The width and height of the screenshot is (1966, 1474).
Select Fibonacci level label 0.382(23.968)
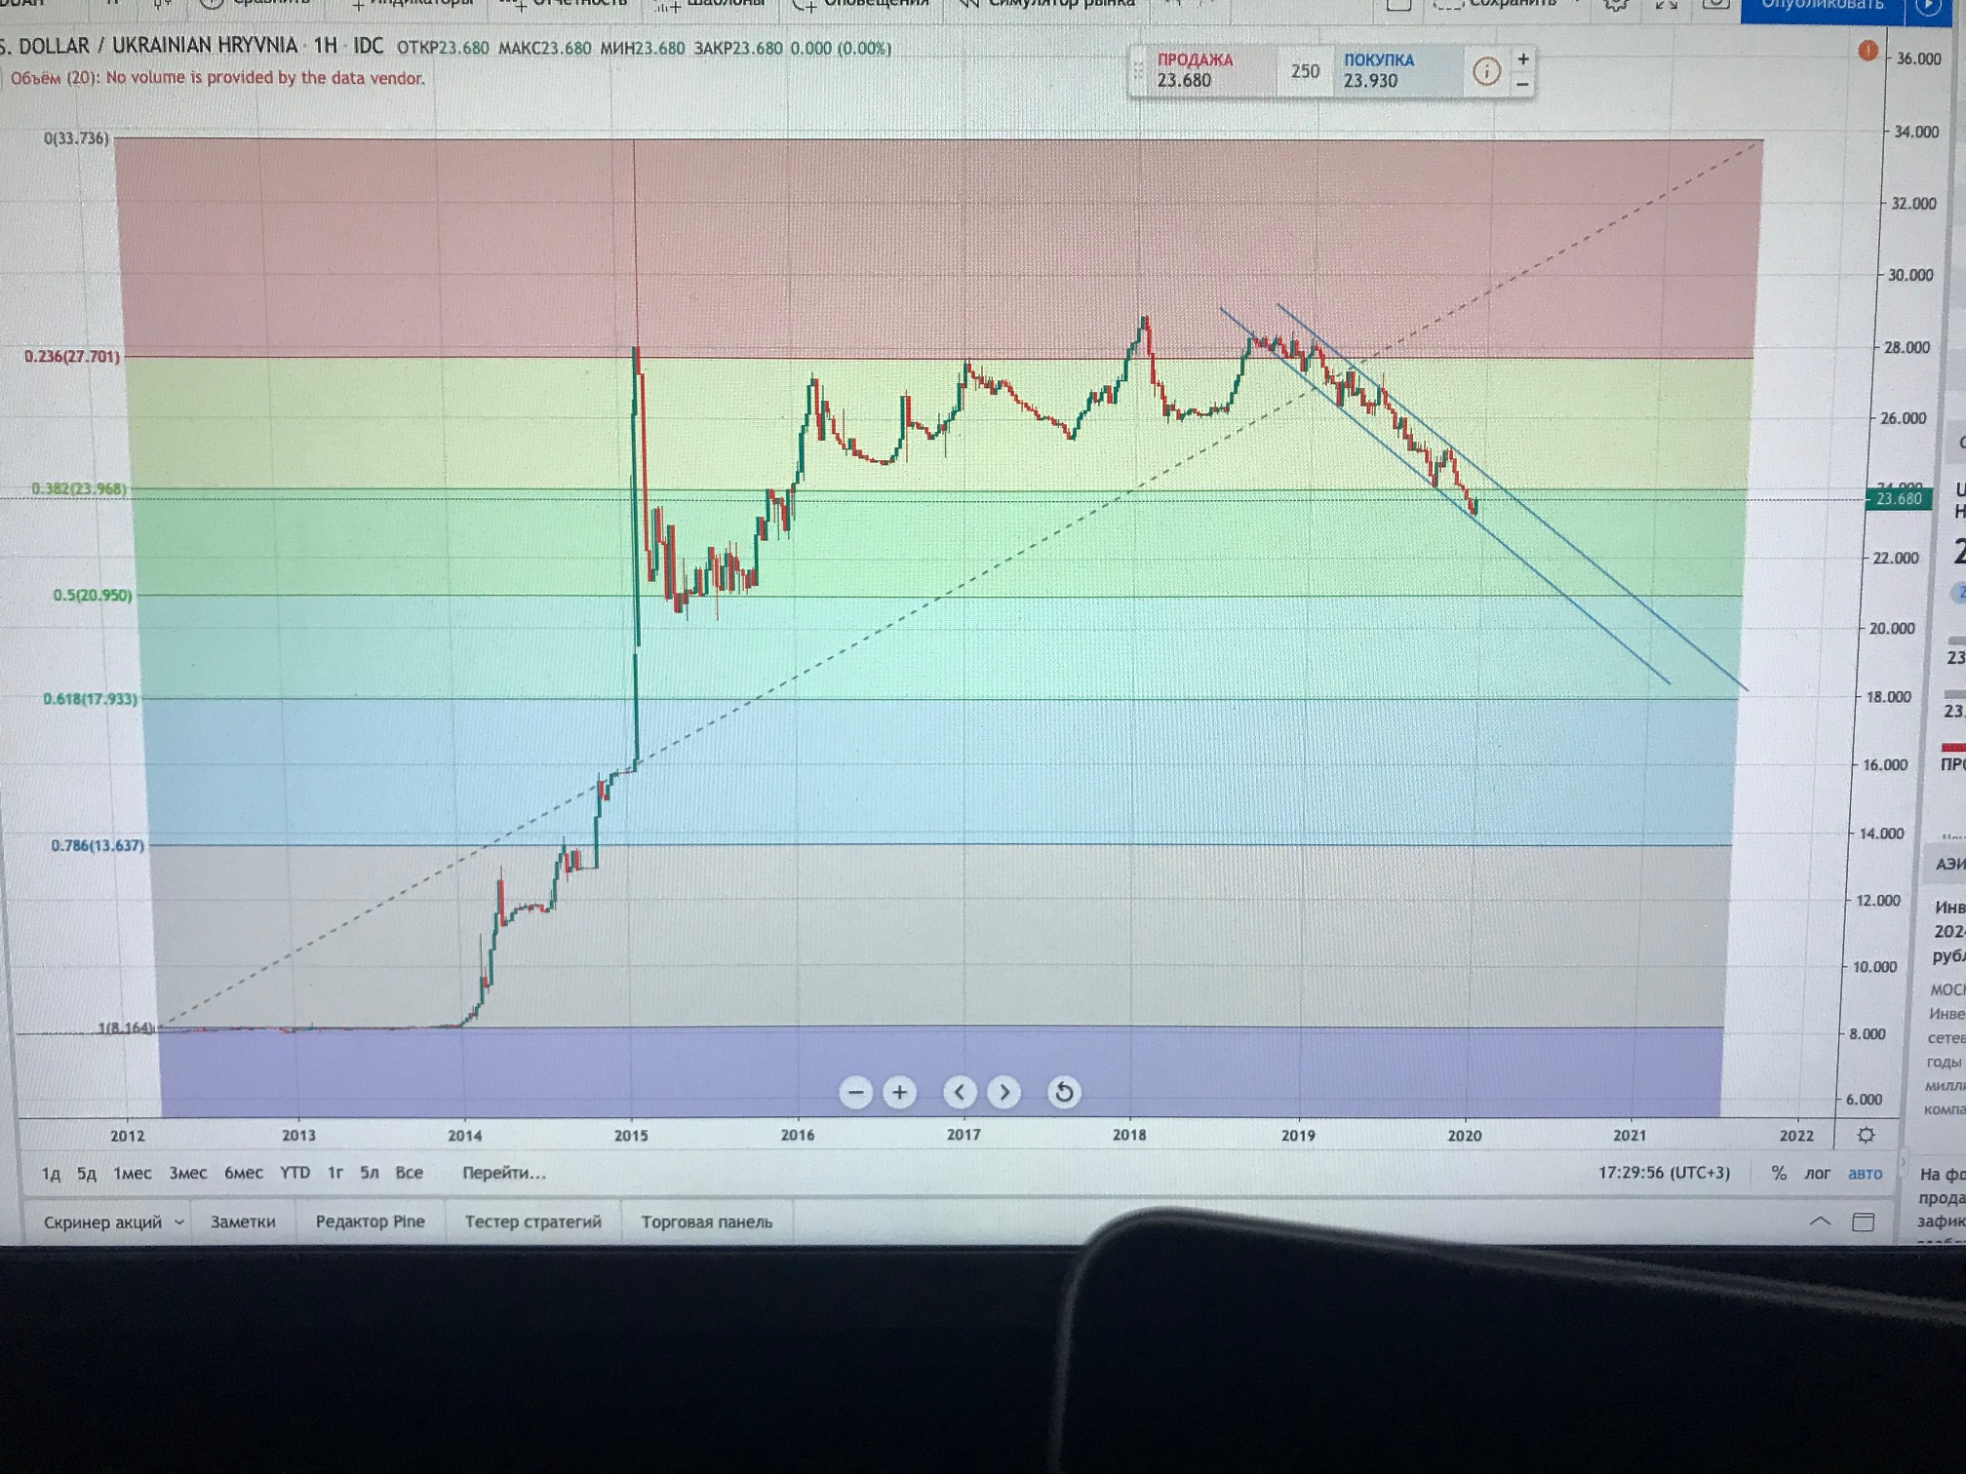click(x=78, y=488)
